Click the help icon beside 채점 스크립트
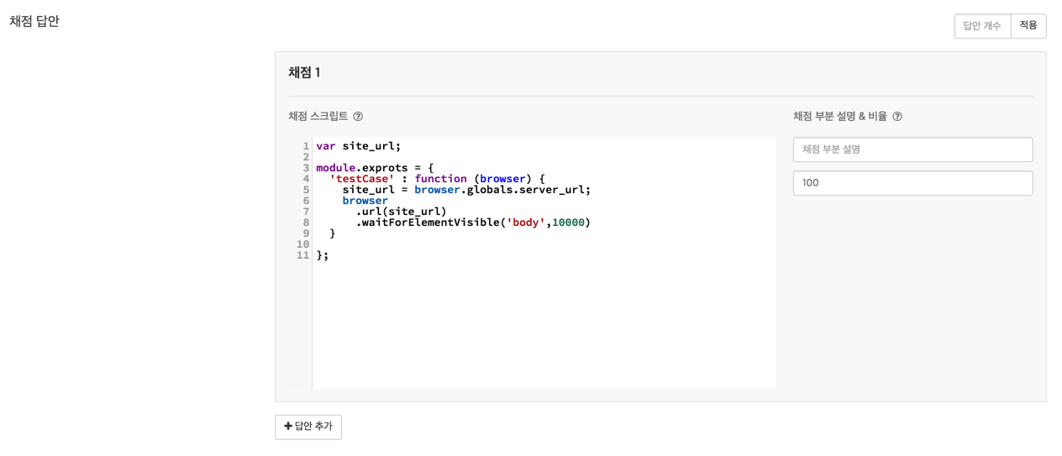 (358, 117)
